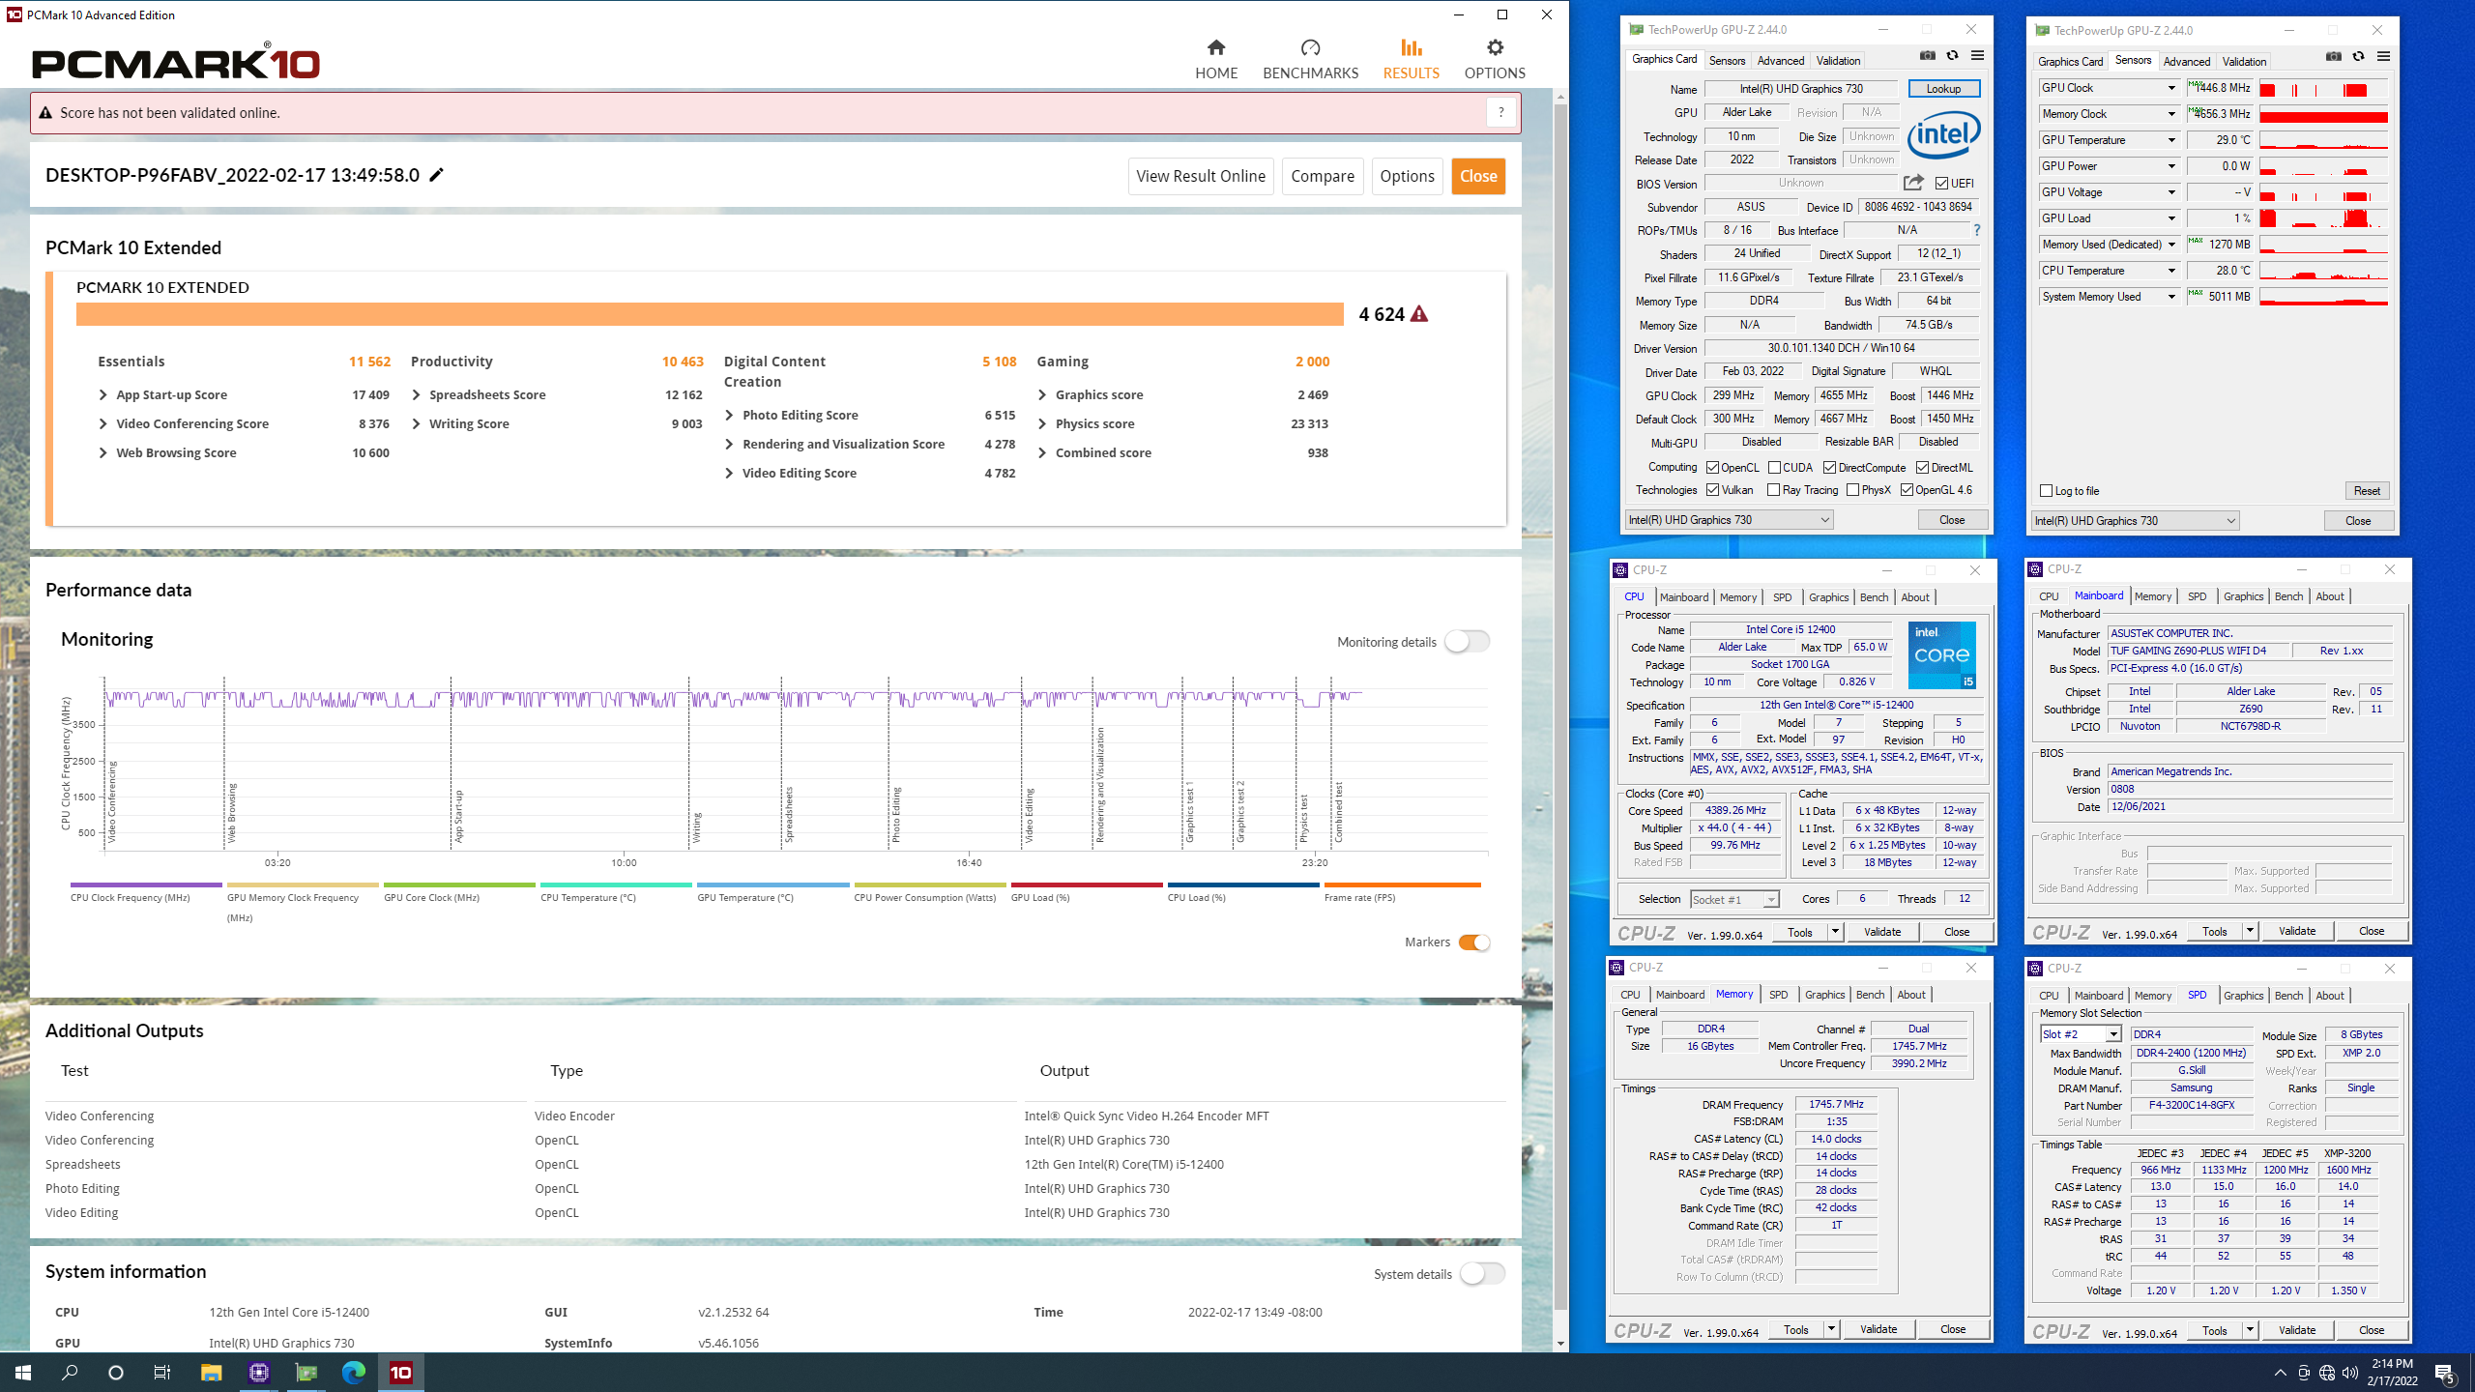2475x1392 pixels.
Task: Click refresh icon in GPU-Z Sensors window
Action: point(2358,57)
